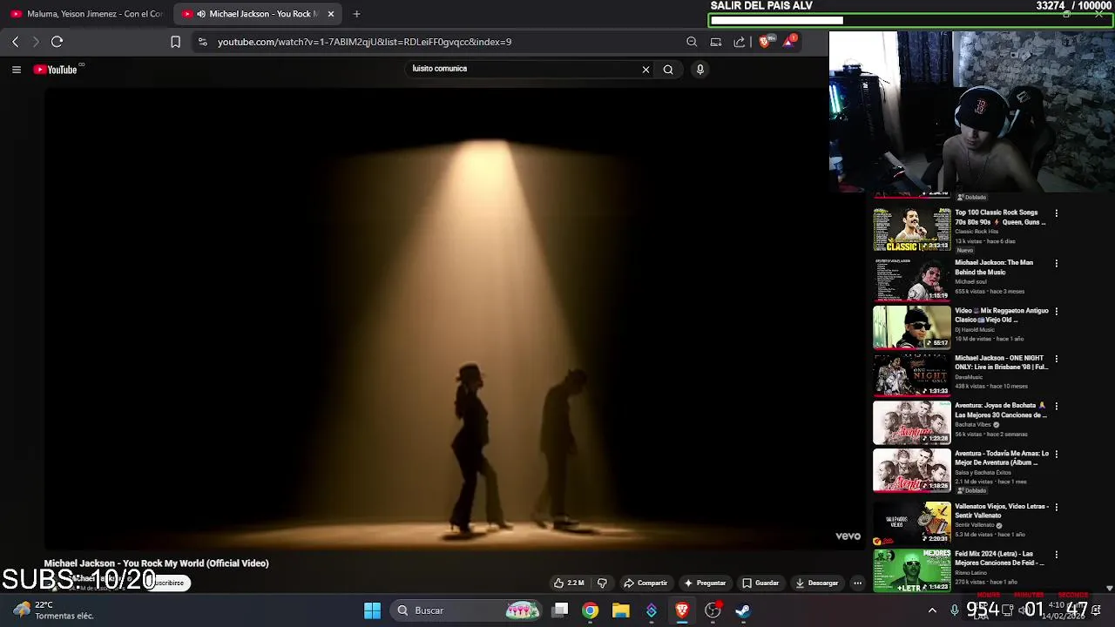Viewport: 1115px width, 627px height.
Task: Open more actions ellipsis beside Descargar
Action: pos(857,583)
